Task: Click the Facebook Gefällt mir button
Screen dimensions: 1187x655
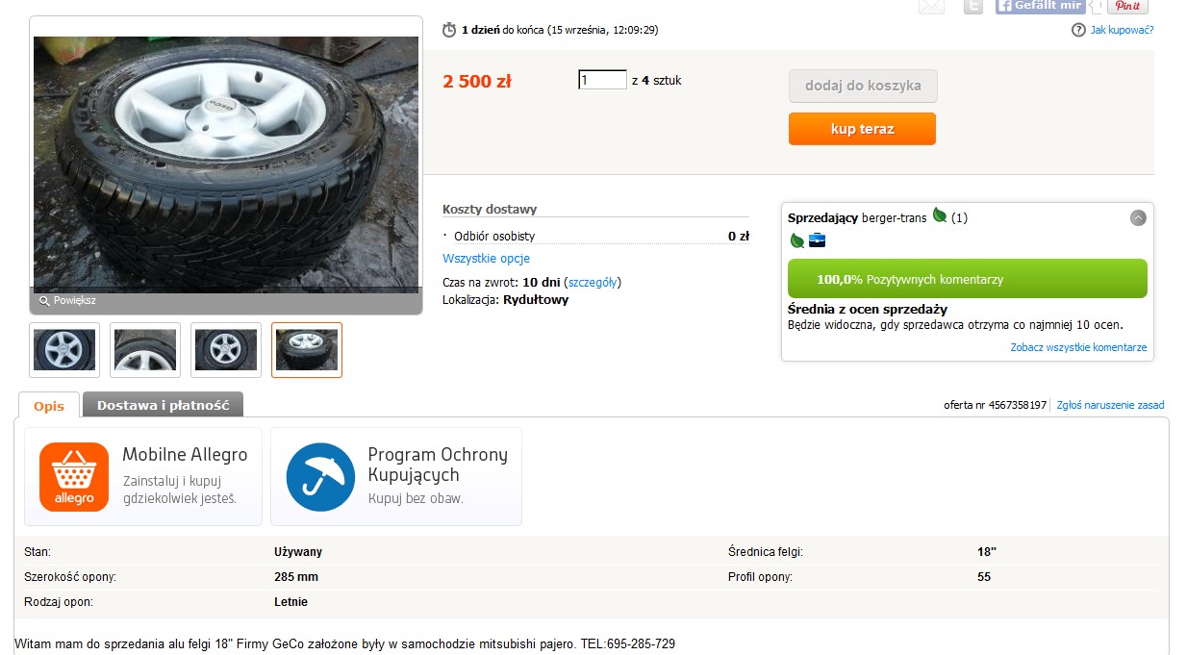Action: click(x=1040, y=6)
